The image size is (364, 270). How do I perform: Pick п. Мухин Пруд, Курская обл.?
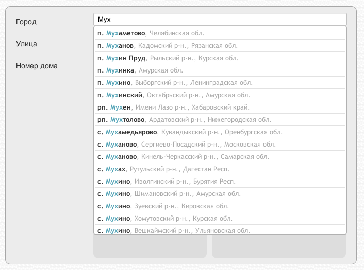pyautogui.click(x=220, y=58)
